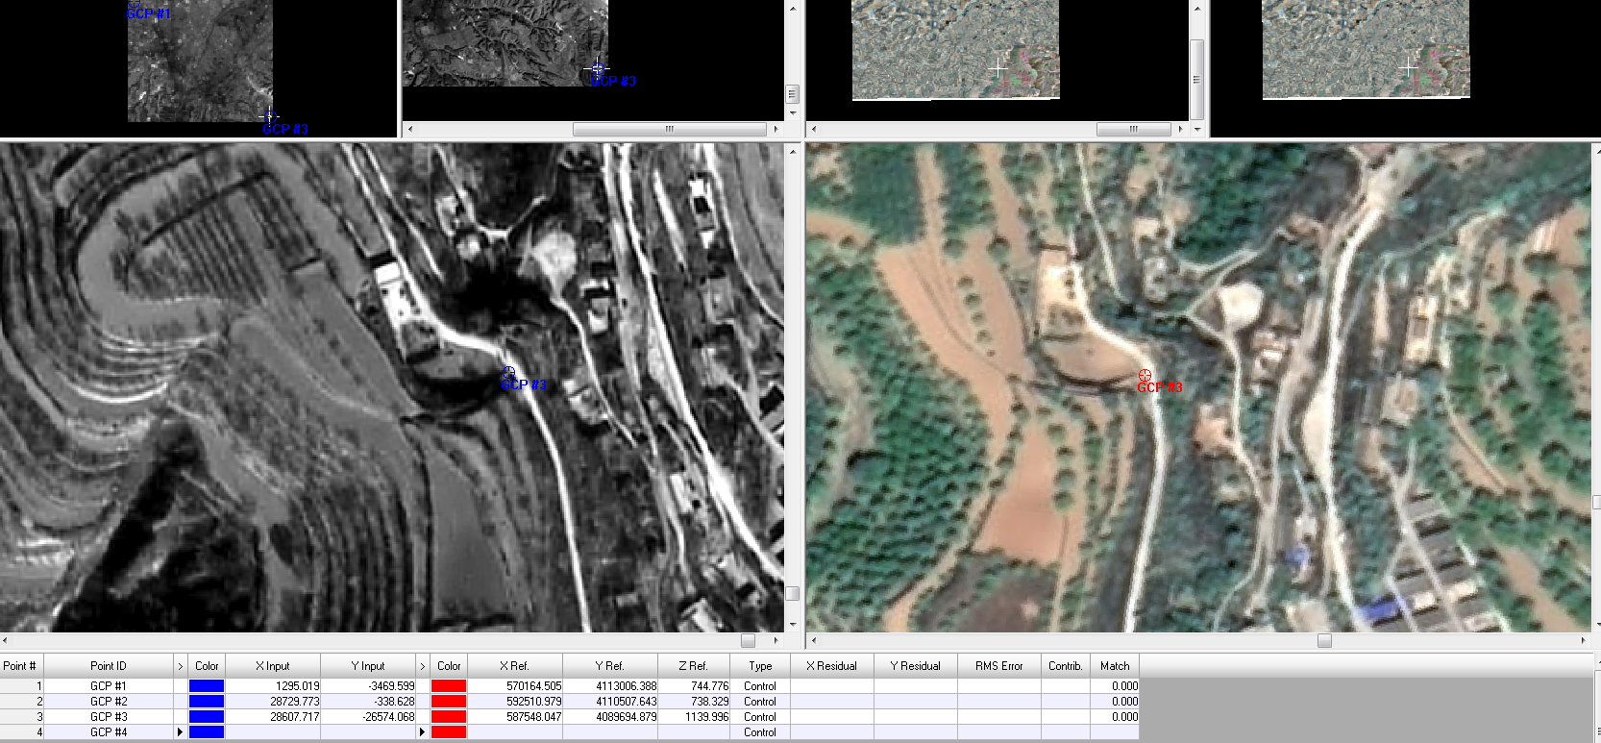Click right scroll arrow of color reference viewer
Screen dimensions: 1601x743
click(x=1583, y=640)
